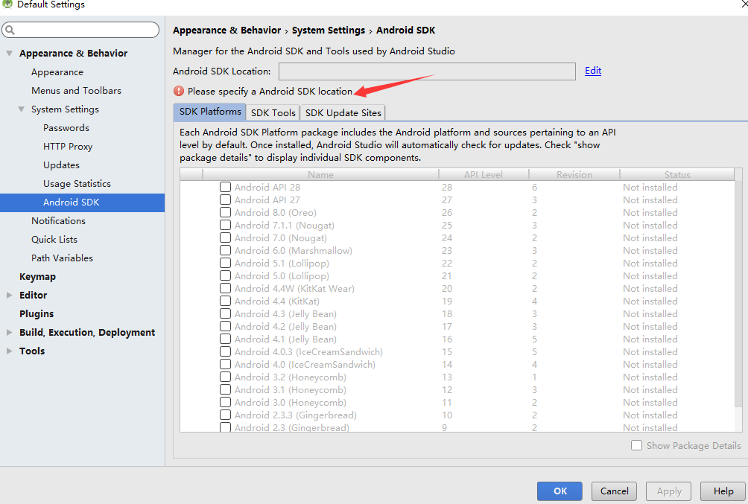Tick the Android 3.0 (Honeycomb) checkbox

[225, 402]
